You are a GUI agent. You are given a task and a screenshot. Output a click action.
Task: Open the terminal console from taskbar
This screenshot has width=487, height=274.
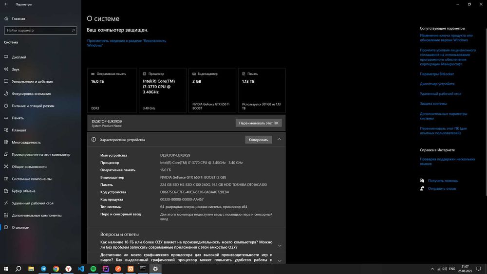click(143, 269)
